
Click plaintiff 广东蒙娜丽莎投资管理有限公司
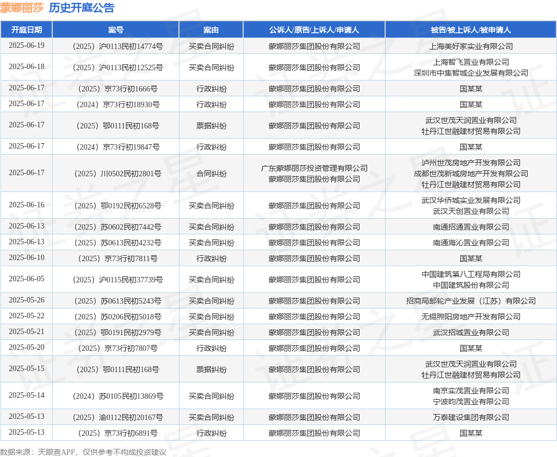[314, 168]
